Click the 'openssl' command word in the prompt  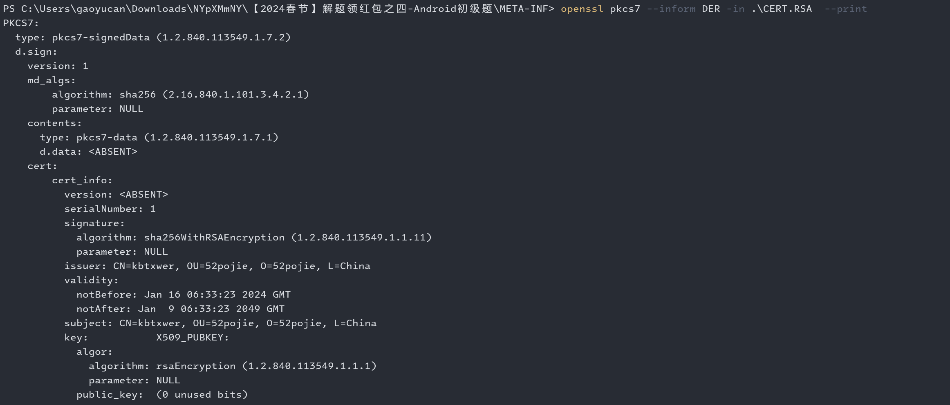point(582,9)
